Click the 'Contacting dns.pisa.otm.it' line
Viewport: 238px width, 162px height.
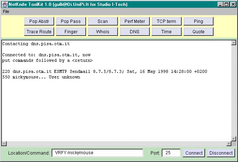[x=36, y=44]
